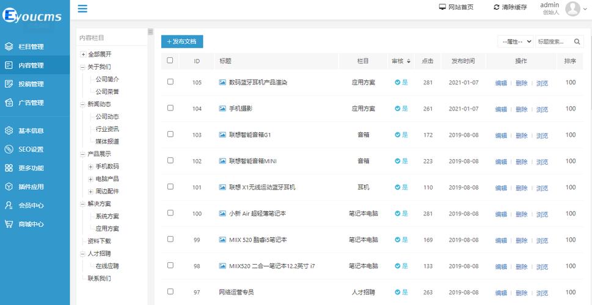Open the 会员中心 sidebar menu

click(35, 206)
